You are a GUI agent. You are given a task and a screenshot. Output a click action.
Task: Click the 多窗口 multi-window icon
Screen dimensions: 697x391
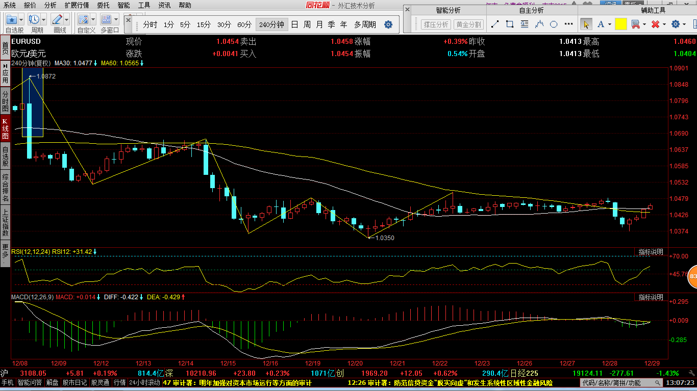(x=106, y=20)
